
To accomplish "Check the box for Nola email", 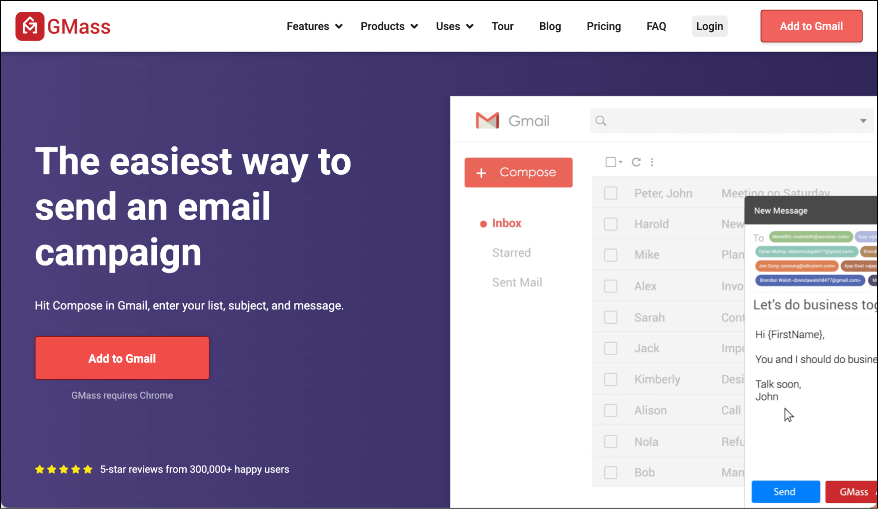I will [x=611, y=441].
